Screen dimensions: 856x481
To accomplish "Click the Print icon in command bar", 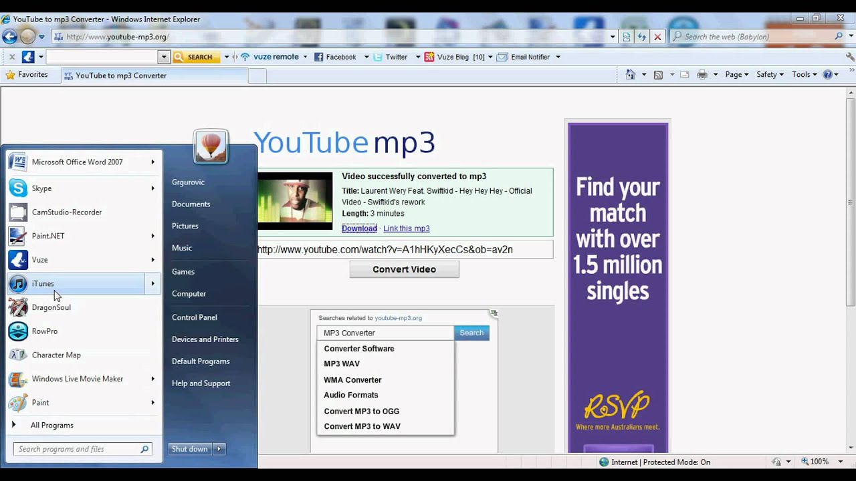I will click(702, 75).
